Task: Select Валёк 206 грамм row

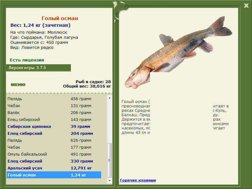Action: pos(54,113)
